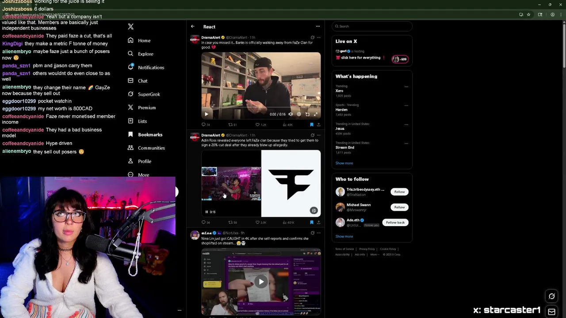Open more options on Banks tweet

(318, 38)
